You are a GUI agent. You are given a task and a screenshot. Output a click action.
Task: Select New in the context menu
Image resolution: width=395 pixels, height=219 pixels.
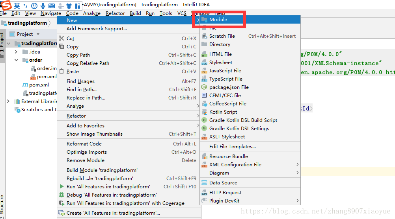tap(129, 20)
